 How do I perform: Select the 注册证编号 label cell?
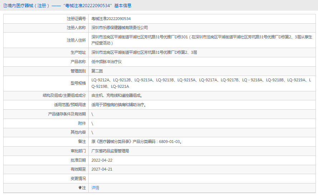76,19
